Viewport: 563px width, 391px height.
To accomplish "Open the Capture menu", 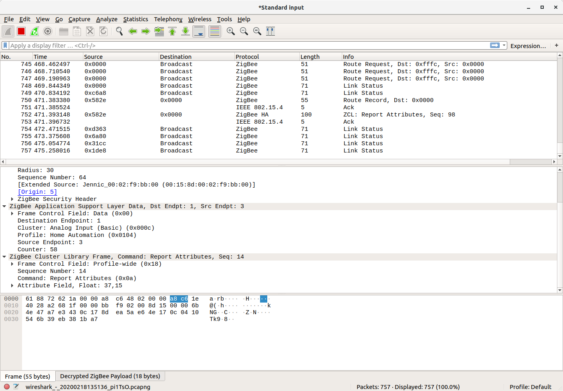I will [79, 19].
